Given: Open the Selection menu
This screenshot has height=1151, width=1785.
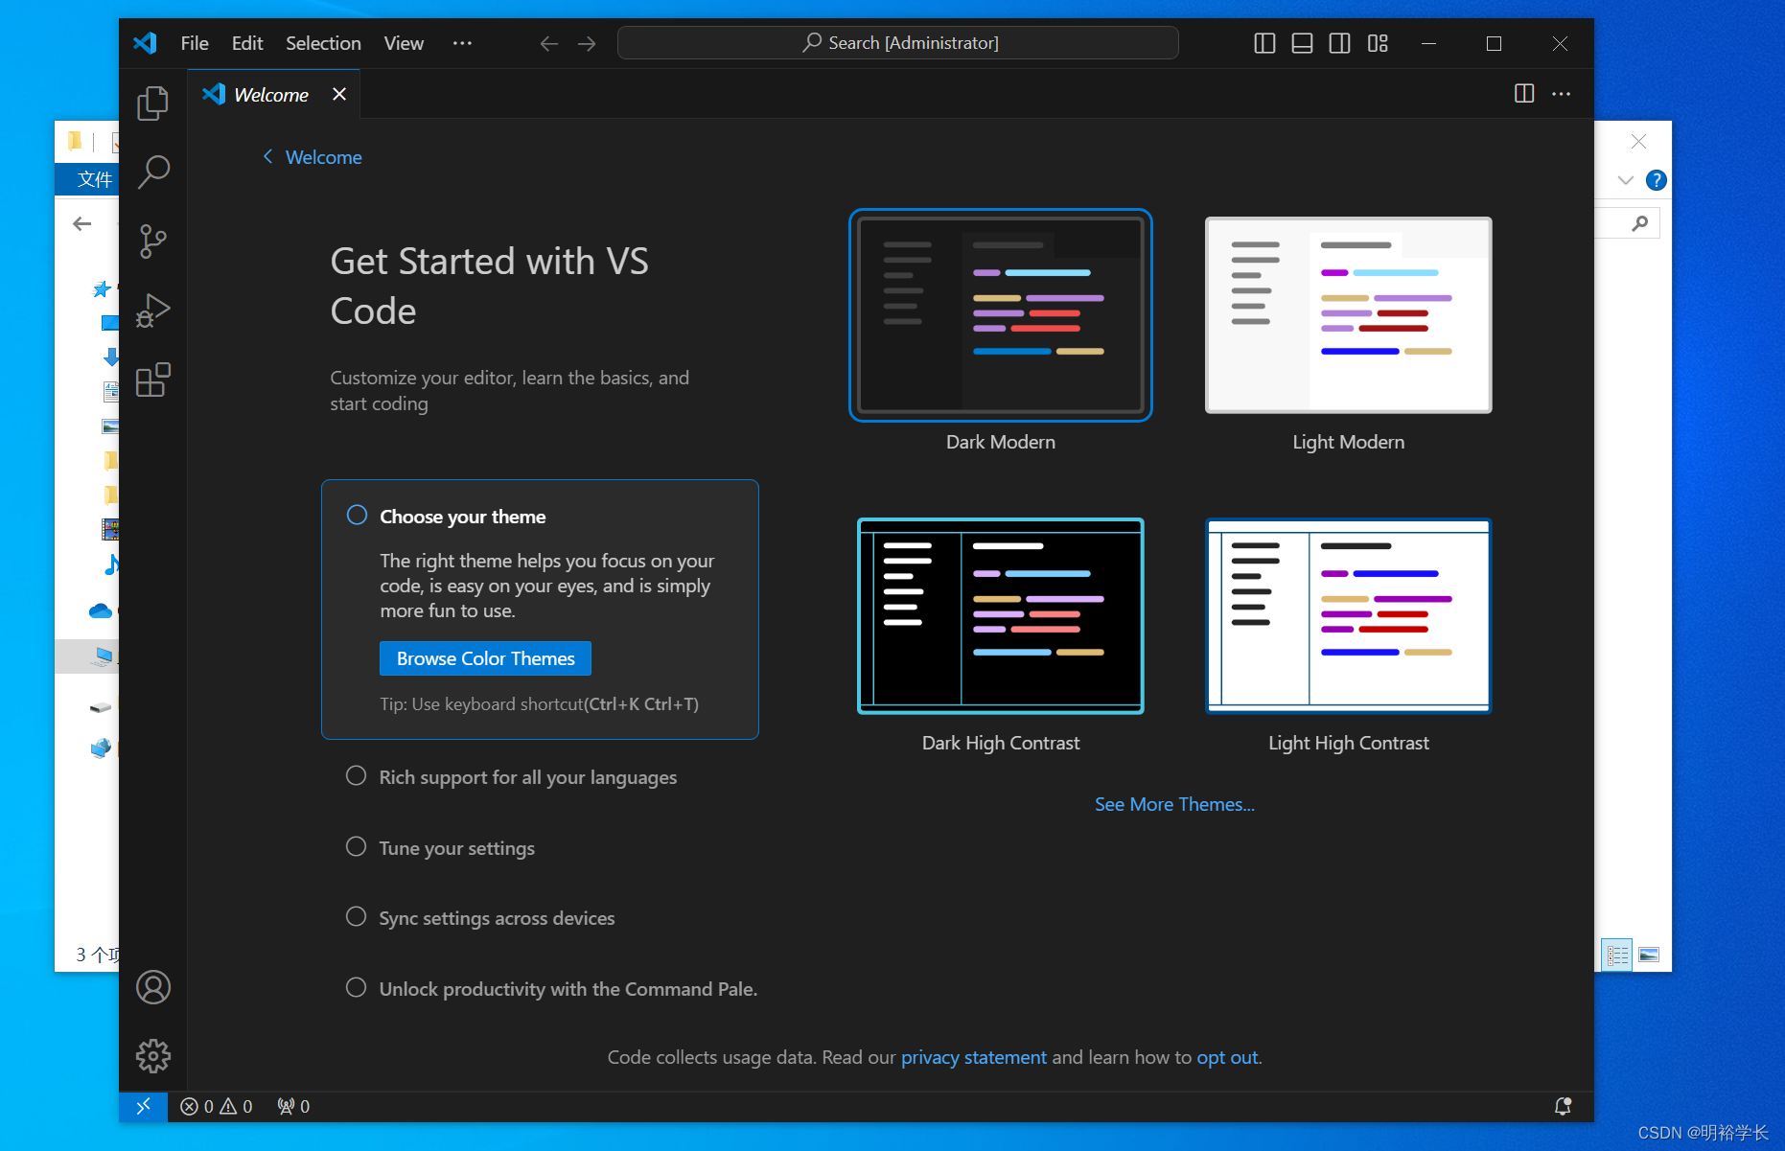Looking at the screenshot, I should [323, 43].
